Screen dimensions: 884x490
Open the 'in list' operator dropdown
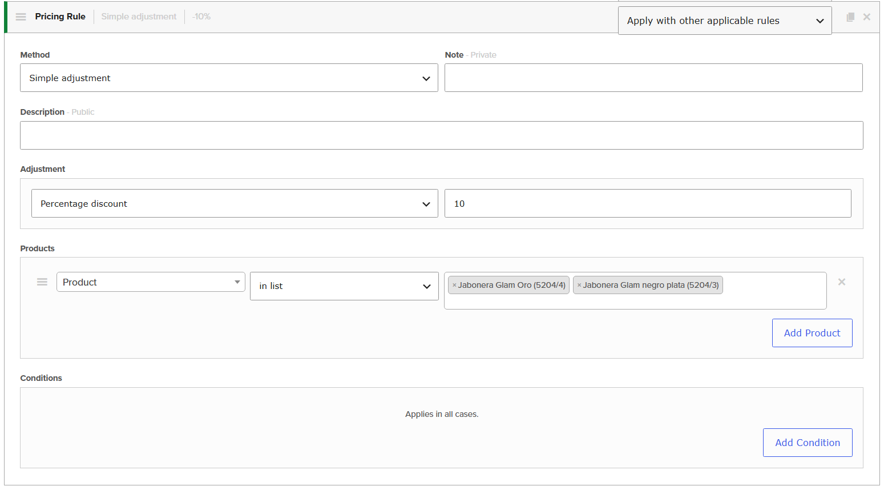coord(344,286)
